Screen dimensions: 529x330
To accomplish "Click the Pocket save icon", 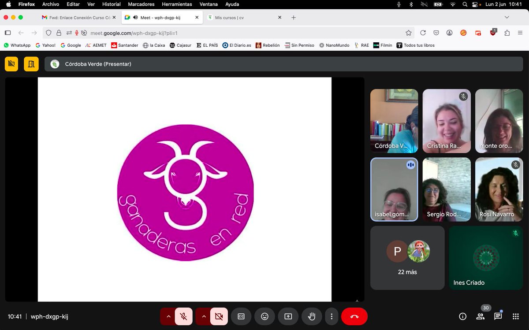I will [436, 33].
